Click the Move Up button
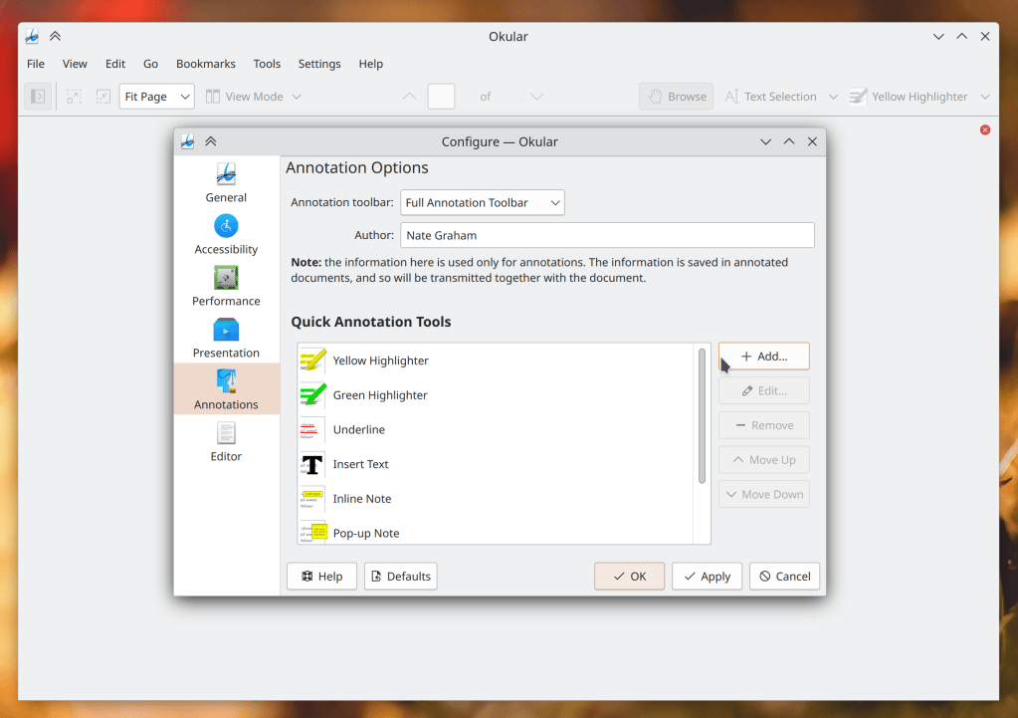This screenshot has width=1018, height=718. (764, 459)
